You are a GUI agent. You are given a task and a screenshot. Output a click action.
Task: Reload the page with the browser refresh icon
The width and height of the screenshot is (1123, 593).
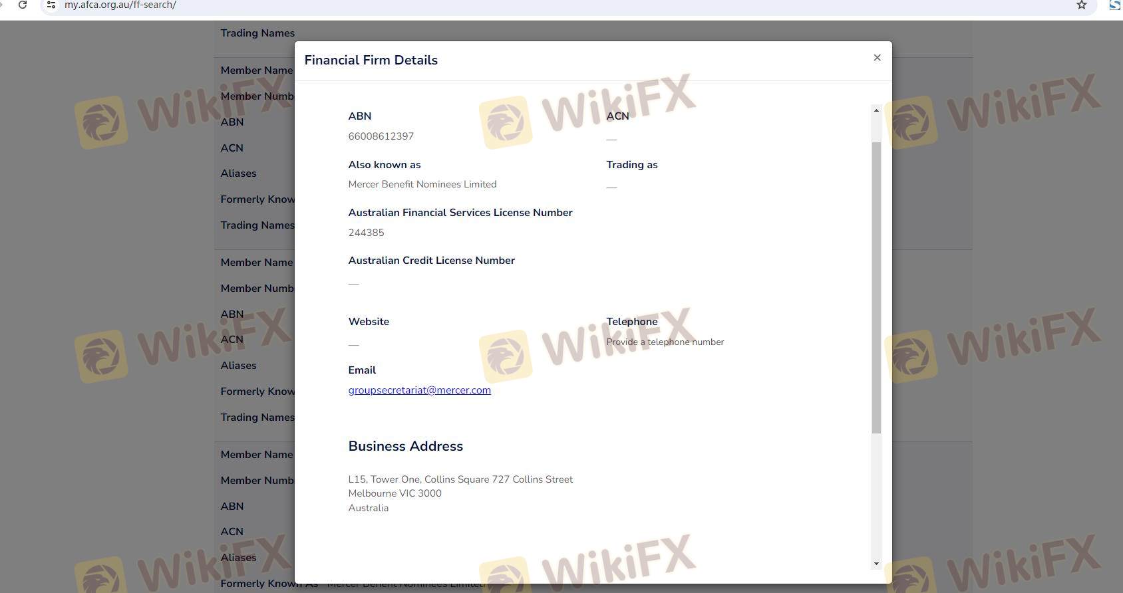click(x=23, y=5)
